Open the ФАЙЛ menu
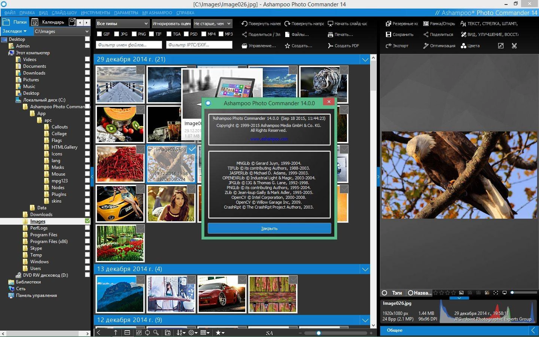This screenshot has height=337, width=539. (x=10, y=13)
